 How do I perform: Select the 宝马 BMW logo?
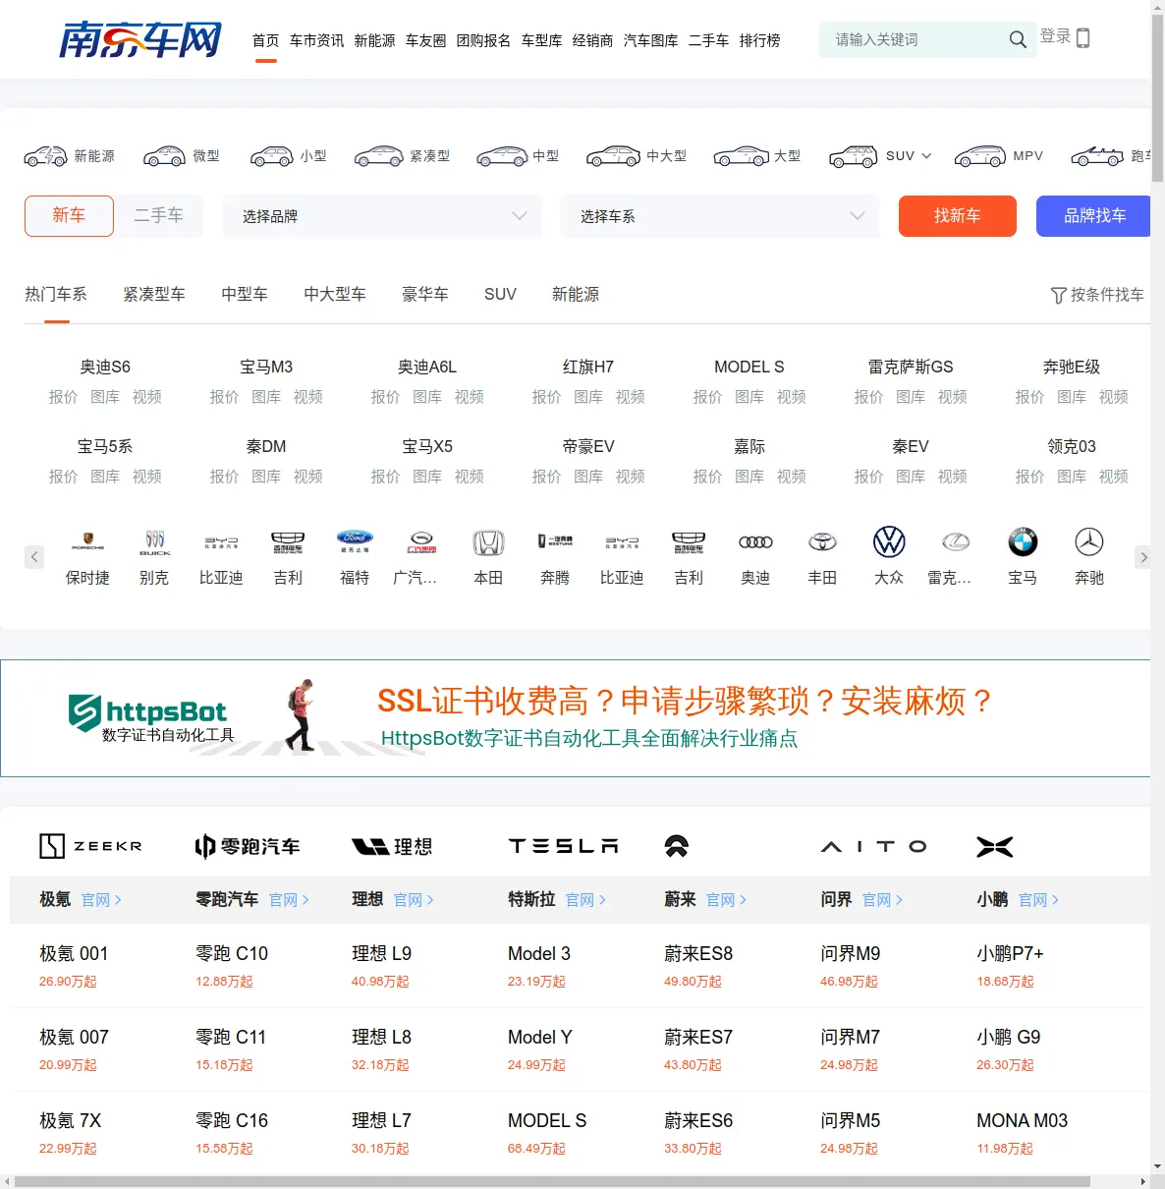1023,541
